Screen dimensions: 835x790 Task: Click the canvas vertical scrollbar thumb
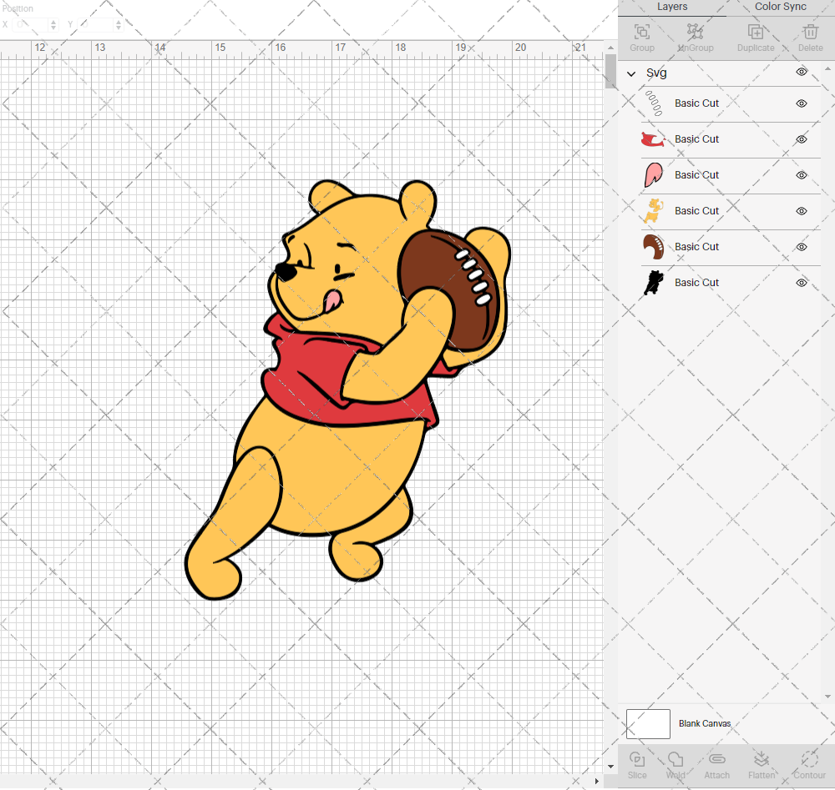611,71
